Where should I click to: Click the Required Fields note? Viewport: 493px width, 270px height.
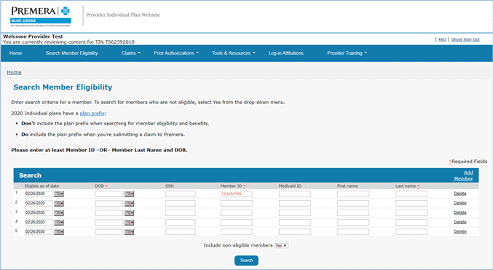click(x=468, y=162)
